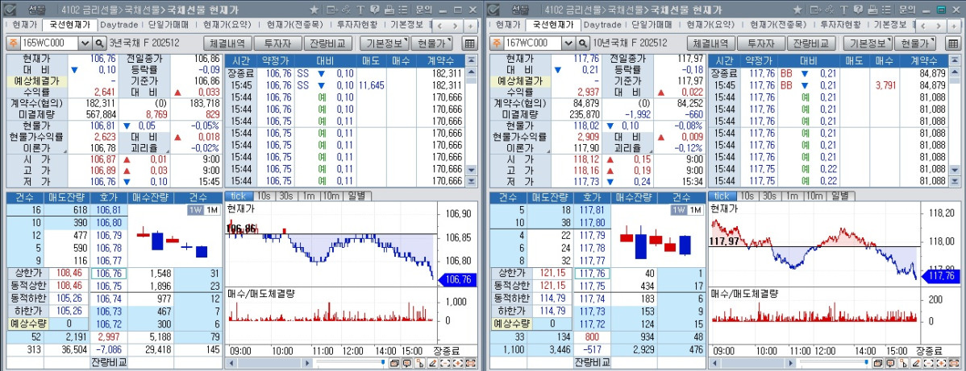The image size is (966, 371).
Task: Click the pencil draw tool under the 3년국채 chart
Action: tap(433, 362)
